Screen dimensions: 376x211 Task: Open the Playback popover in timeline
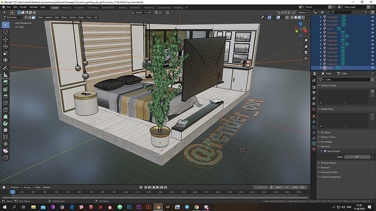pos(16,188)
